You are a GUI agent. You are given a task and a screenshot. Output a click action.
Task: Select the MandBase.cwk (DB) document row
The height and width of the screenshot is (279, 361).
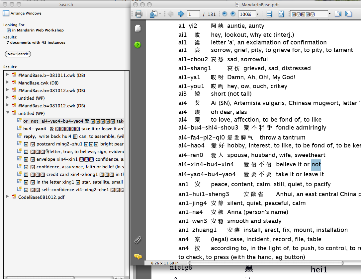[38, 83]
